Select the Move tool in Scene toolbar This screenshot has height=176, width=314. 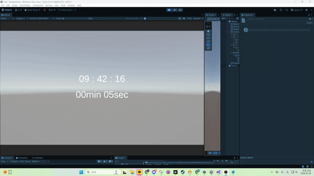pos(208,34)
